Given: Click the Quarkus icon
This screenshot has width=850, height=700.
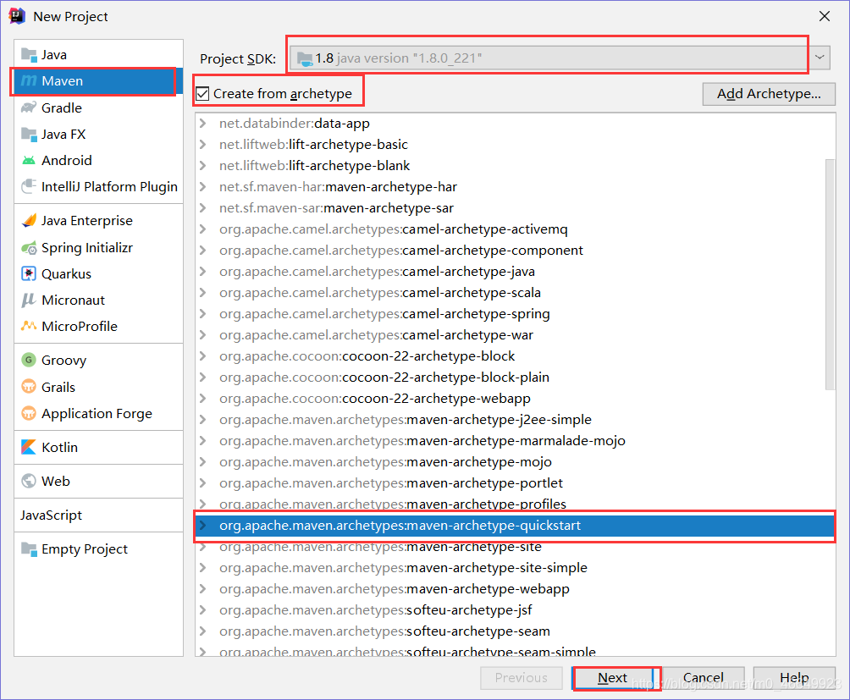Looking at the screenshot, I should coord(29,273).
